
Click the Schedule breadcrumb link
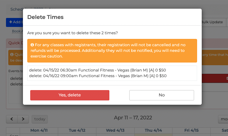point(17,9)
